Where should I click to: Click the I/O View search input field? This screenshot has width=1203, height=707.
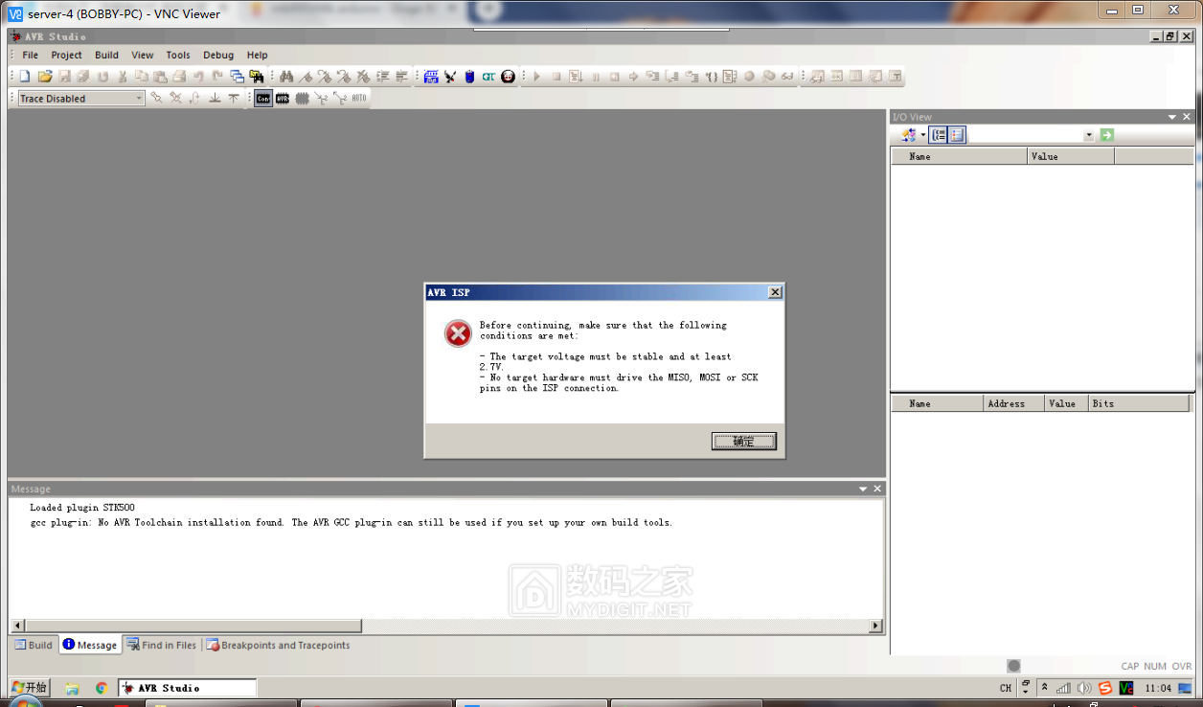pyautogui.click(x=1025, y=135)
